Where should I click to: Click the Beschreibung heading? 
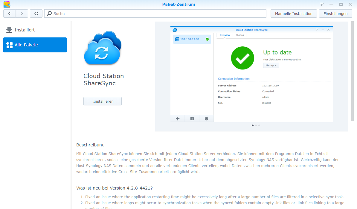pos(90,145)
